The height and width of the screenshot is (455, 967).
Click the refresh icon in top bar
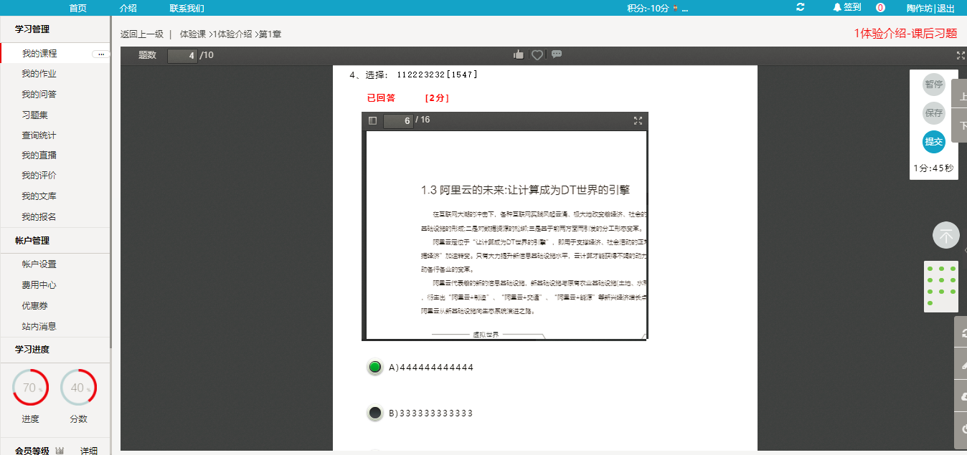(x=801, y=7)
